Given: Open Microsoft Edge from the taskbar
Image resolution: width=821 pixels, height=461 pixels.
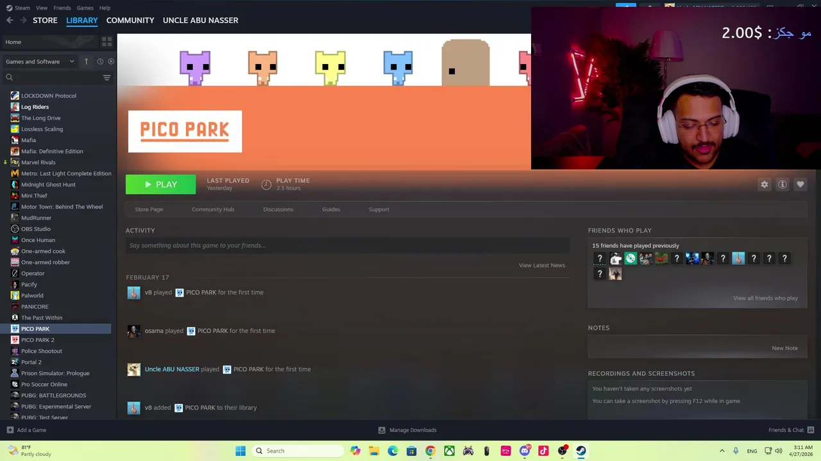Looking at the screenshot, I should [393, 451].
